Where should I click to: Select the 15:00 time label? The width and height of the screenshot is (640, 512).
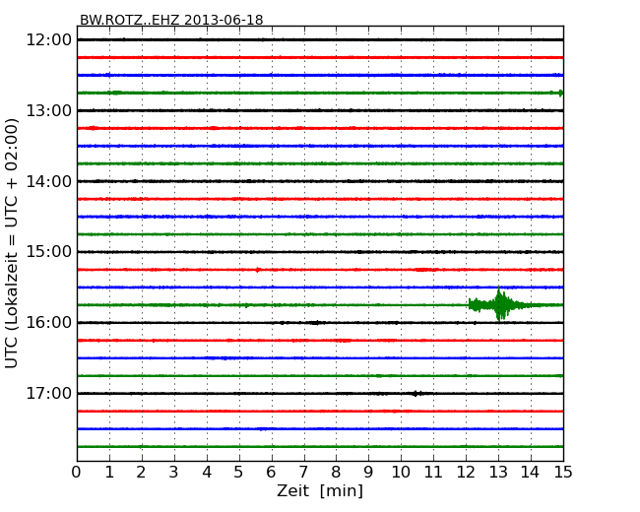coord(48,252)
